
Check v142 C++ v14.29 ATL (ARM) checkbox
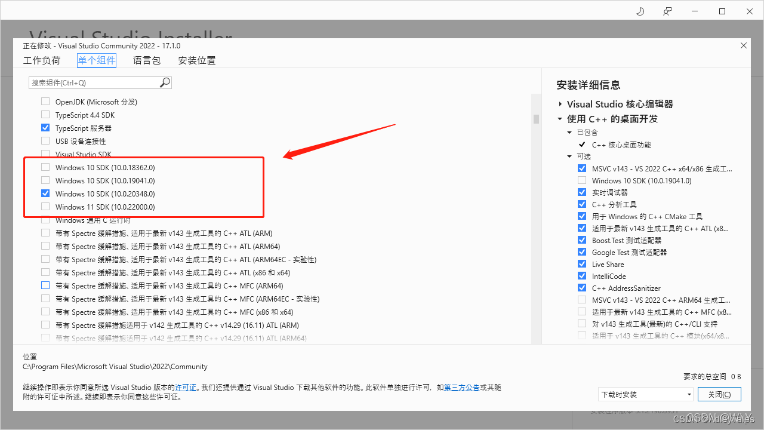(45, 325)
